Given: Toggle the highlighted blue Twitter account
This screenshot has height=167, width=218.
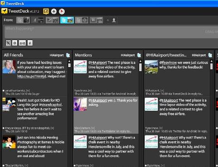Looking at the screenshot, I should pyautogui.click(x=67, y=20).
